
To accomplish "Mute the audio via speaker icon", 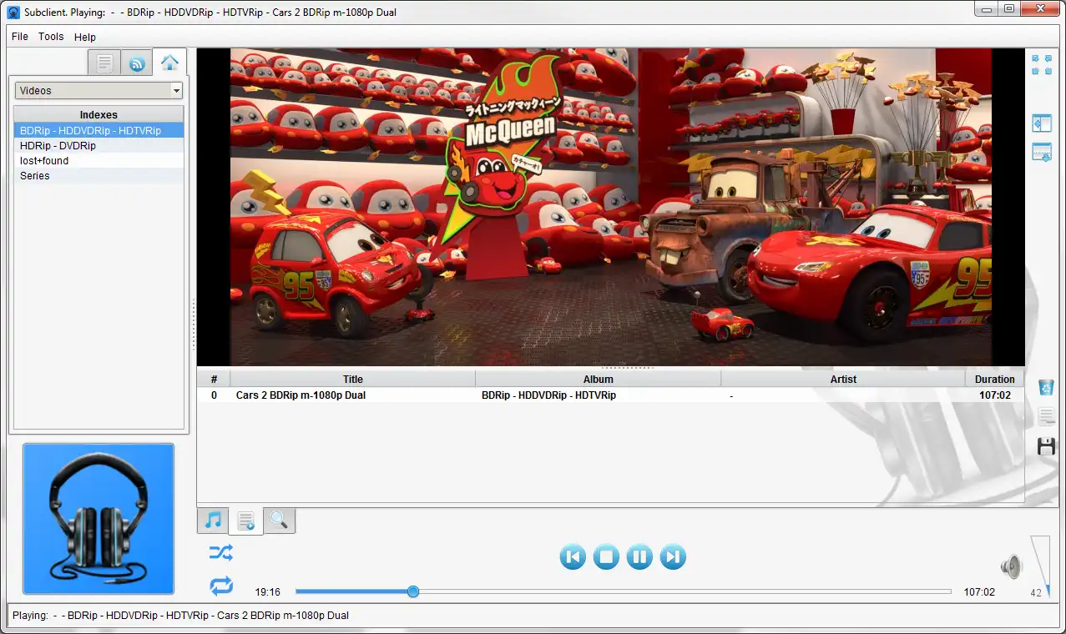I will [x=1011, y=567].
